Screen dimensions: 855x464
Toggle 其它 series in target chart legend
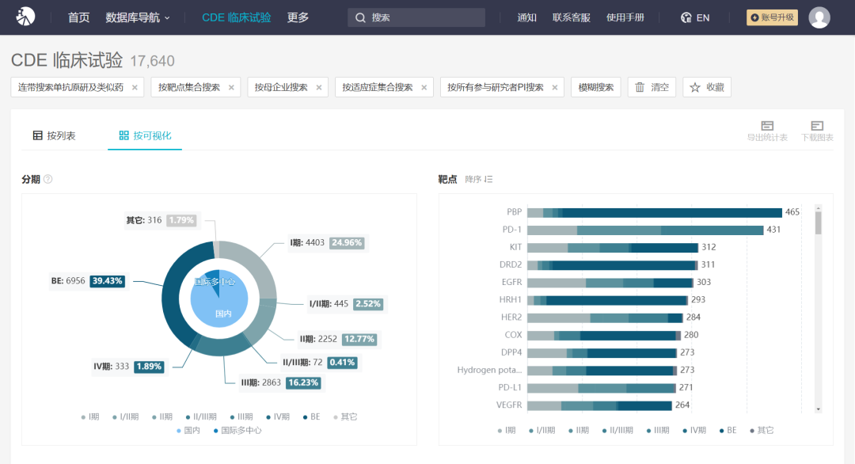[x=762, y=431]
